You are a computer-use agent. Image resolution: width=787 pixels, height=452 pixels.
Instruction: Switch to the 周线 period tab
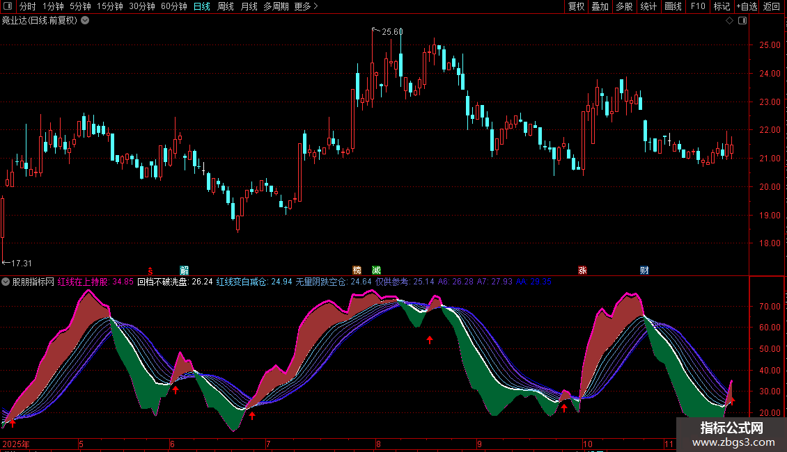(226, 6)
